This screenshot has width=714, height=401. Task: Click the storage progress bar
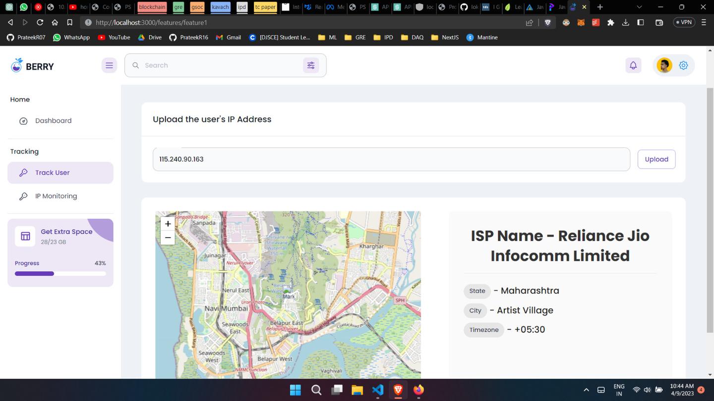[x=60, y=273]
